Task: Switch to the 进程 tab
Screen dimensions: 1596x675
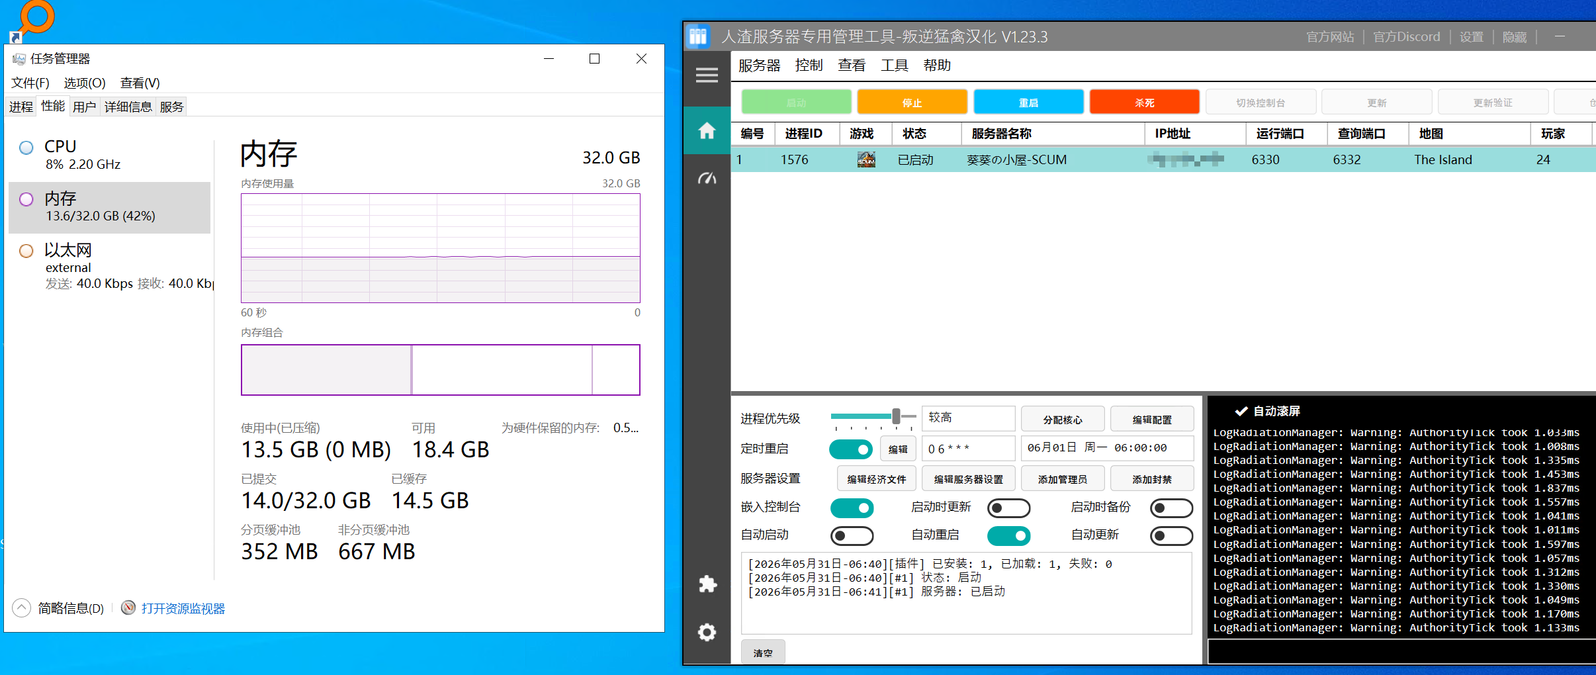Action: pyautogui.click(x=21, y=107)
